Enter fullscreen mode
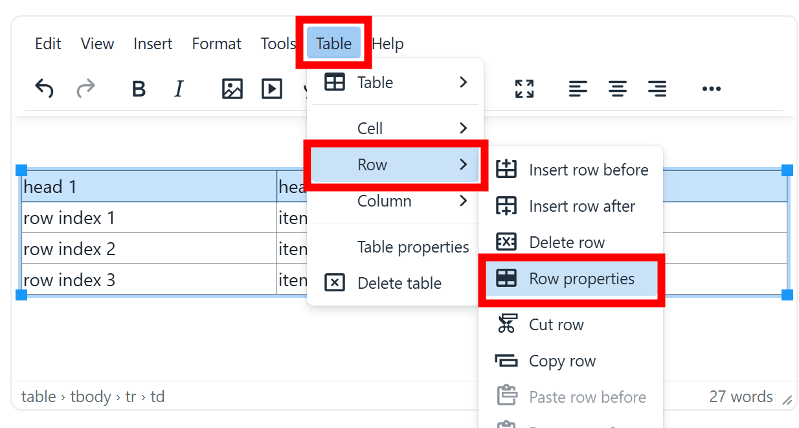This screenshot has width=799, height=428. click(x=524, y=89)
